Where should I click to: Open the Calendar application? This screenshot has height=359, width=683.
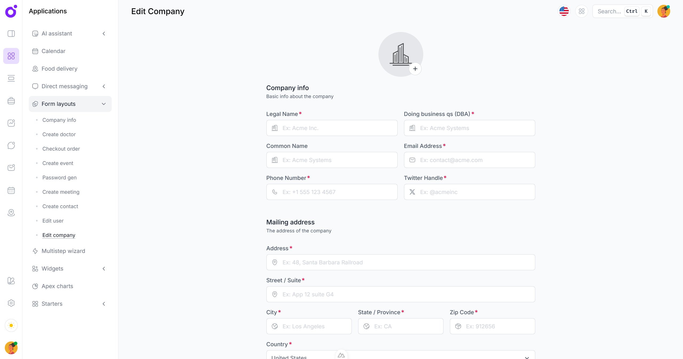coord(53,51)
